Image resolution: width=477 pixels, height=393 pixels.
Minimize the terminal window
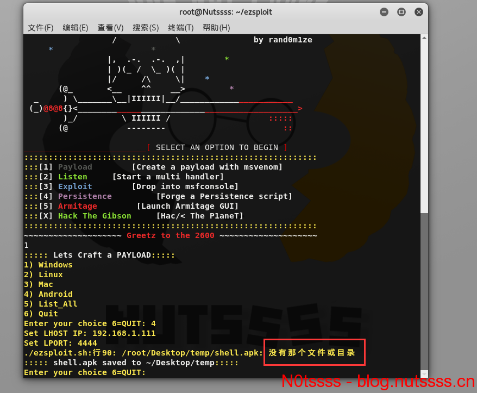pos(384,12)
